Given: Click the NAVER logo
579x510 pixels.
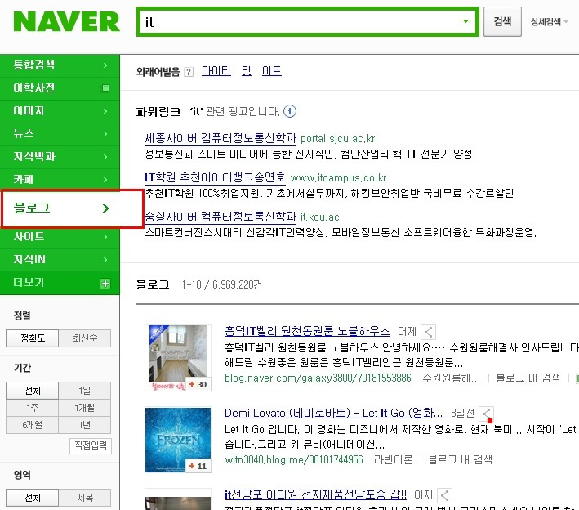Looking at the screenshot, I should 66,21.
